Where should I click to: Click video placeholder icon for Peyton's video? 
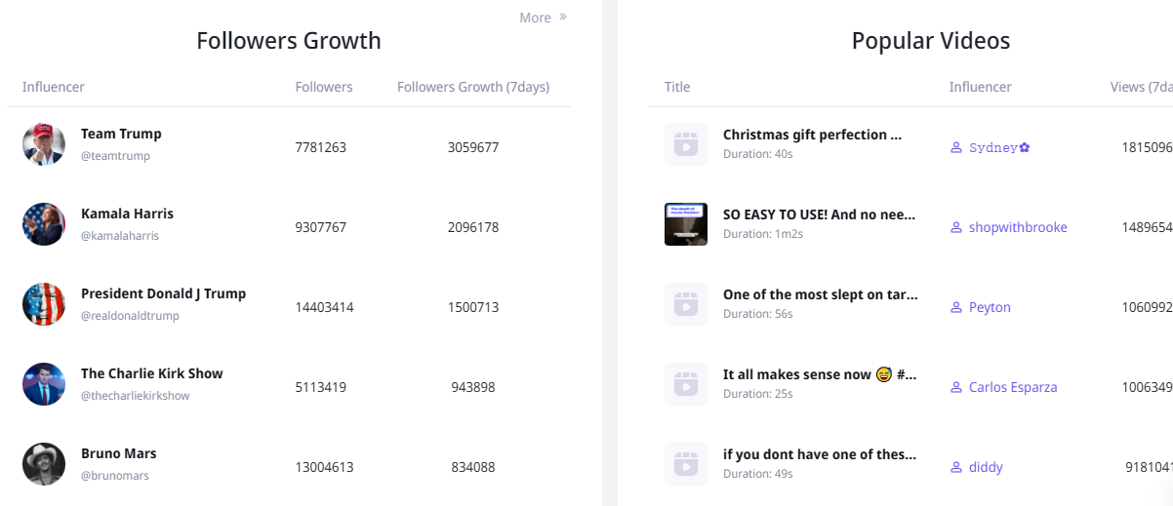tap(686, 304)
